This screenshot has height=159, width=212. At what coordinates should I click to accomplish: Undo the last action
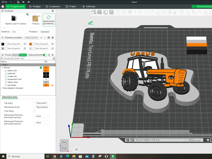click(x=23, y=2)
